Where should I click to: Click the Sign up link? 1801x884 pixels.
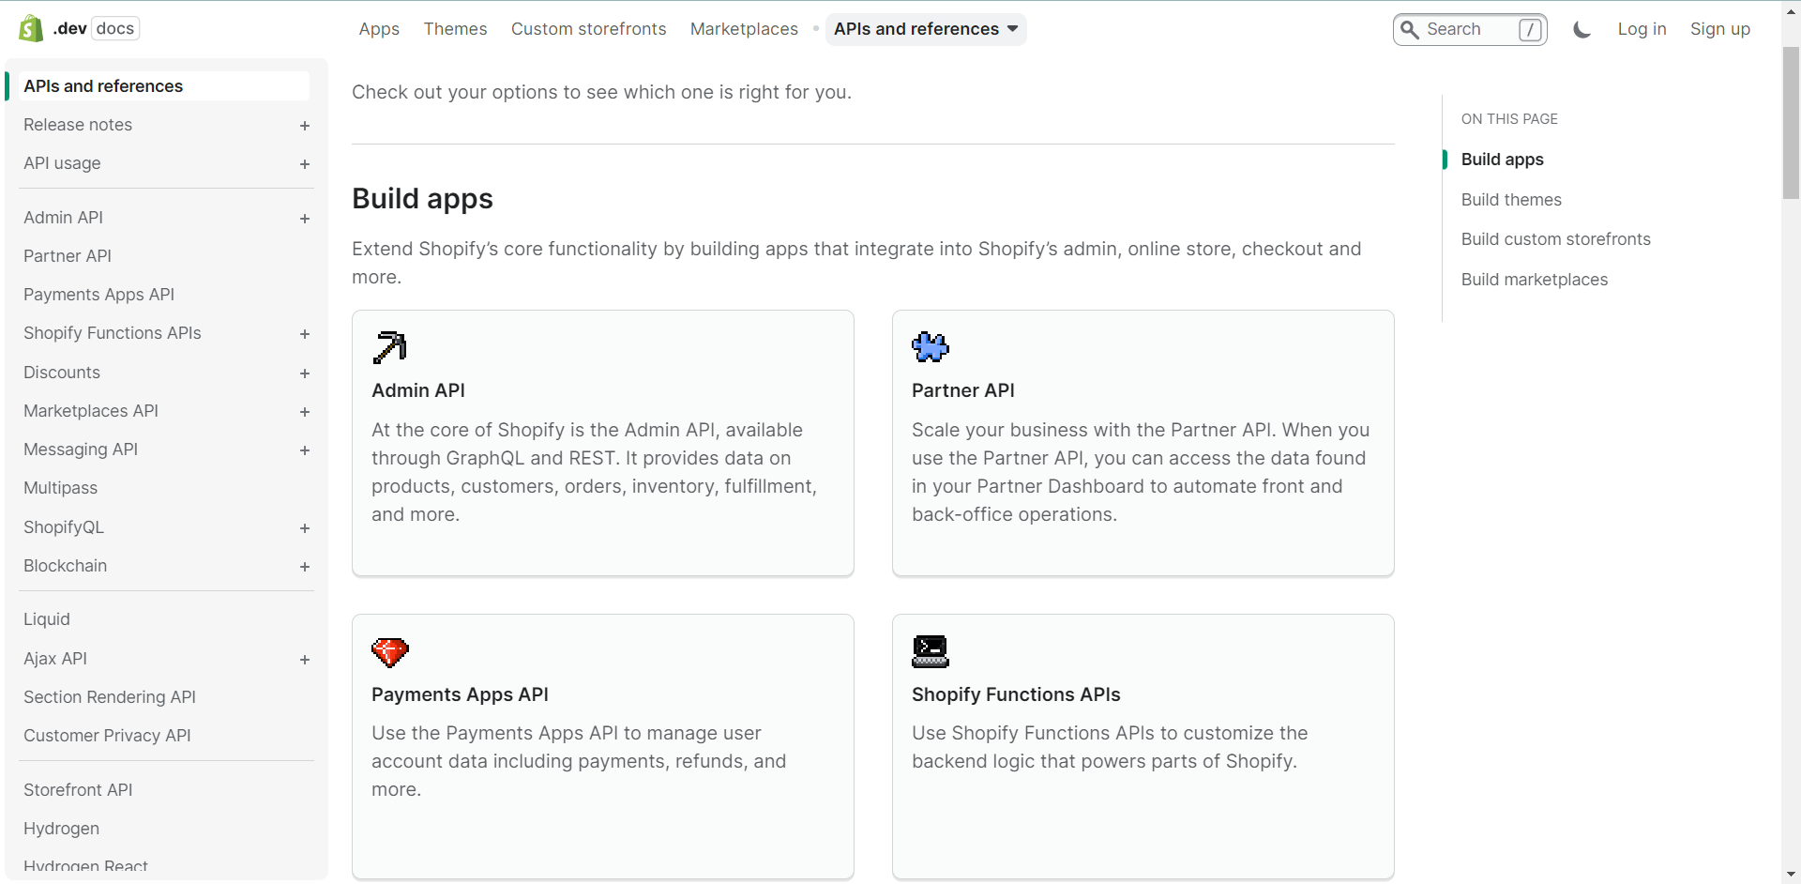1719,29
